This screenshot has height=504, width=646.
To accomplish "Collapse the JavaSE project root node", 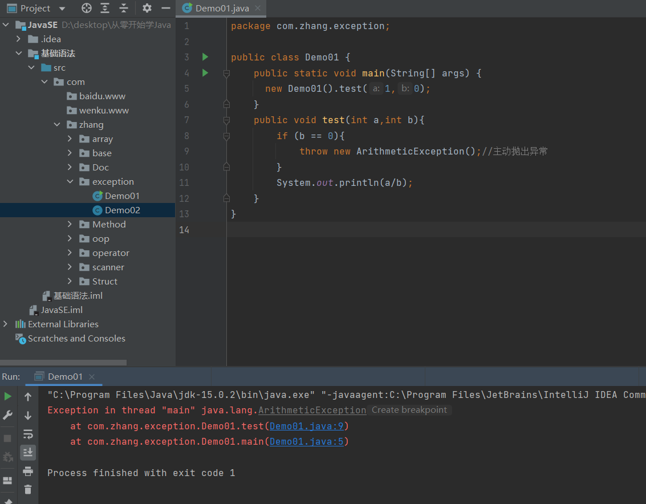I will pyautogui.click(x=6, y=25).
